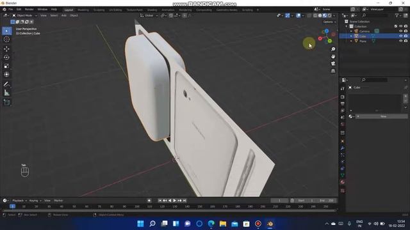Select the Cursor tool
Image resolution: width=410 pixels, height=230 pixels.
[6, 40]
